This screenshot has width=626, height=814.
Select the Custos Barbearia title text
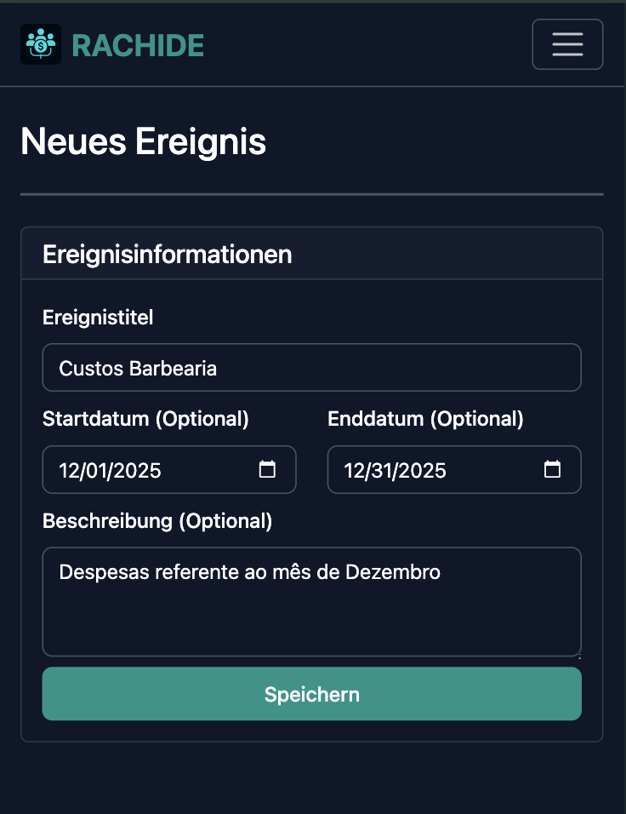[x=137, y=367]
